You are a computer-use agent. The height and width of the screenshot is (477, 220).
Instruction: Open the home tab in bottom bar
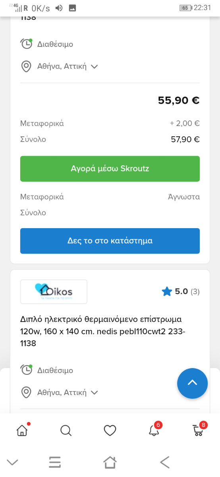click(x=23, y=430)
